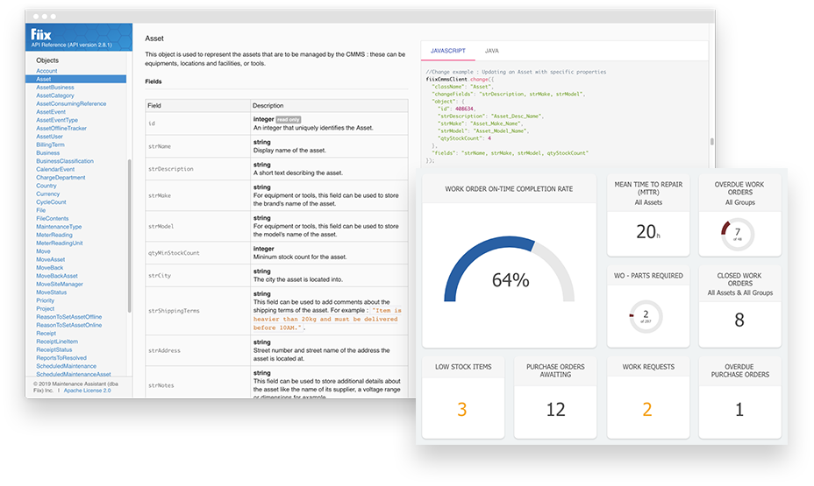Click the sidebar objects list scrollbar
The width and height of the screenshot is (814, 486).
click(129, 236)
